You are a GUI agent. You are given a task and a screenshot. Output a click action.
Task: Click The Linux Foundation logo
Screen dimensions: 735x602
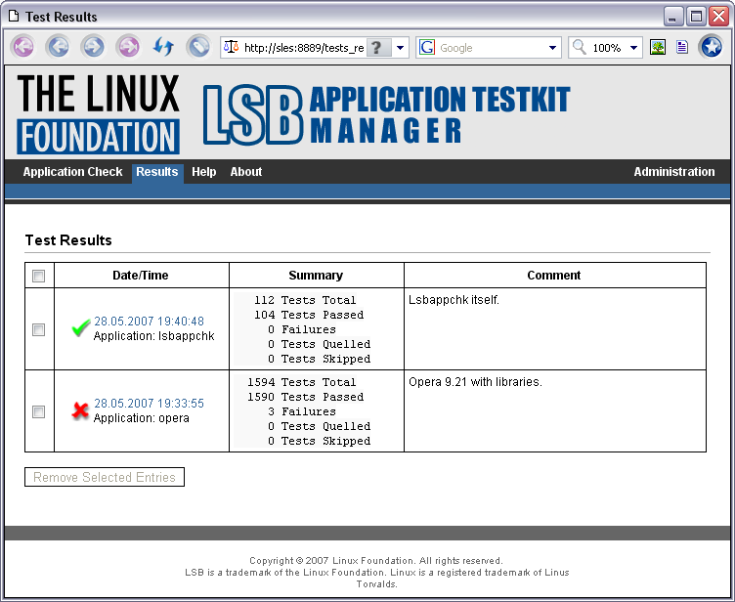(98, 114)
